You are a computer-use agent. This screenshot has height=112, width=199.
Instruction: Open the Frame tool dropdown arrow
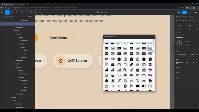click(x=14, y=12)
